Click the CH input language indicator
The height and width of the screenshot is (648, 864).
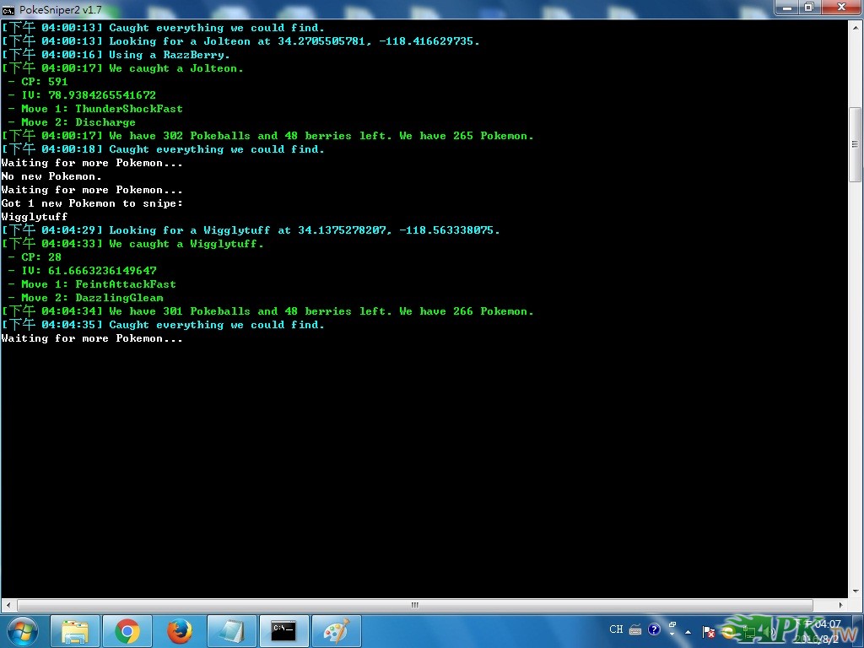click(x=616, y=629)
